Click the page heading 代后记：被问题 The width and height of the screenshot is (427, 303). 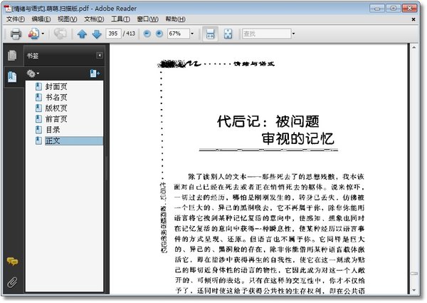pyautogui.click(x=268, y=121)
